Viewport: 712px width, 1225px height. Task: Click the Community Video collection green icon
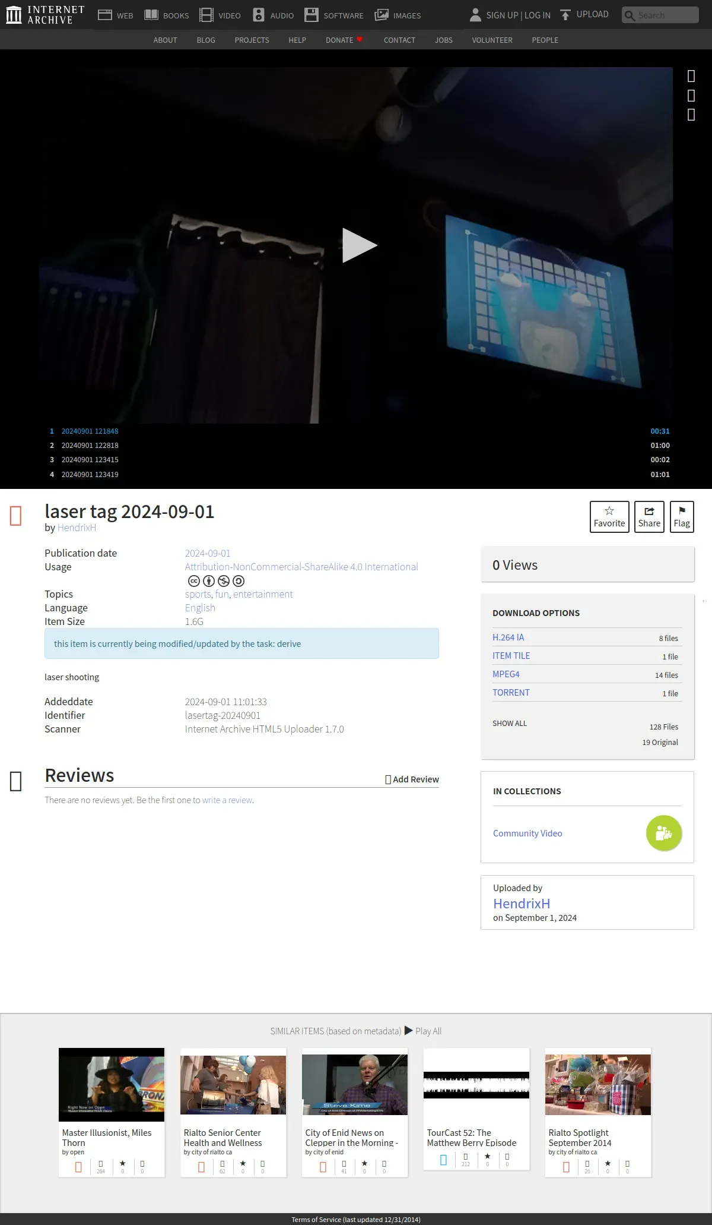coord(664,833)
